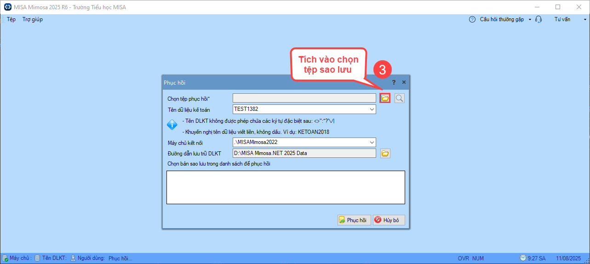
Task: Click the Câu hỏi thường gặp link
Action: tap(502, 19)
